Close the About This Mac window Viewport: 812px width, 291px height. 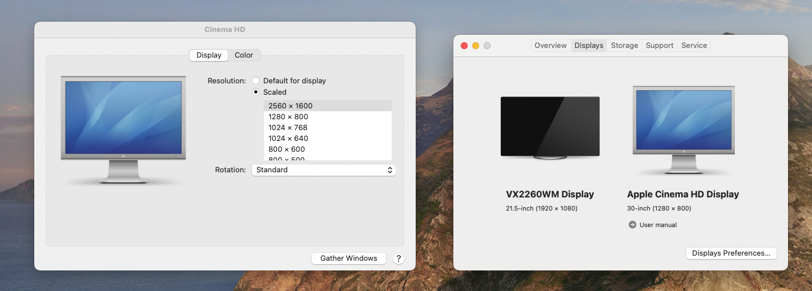(x=464, y=46)
